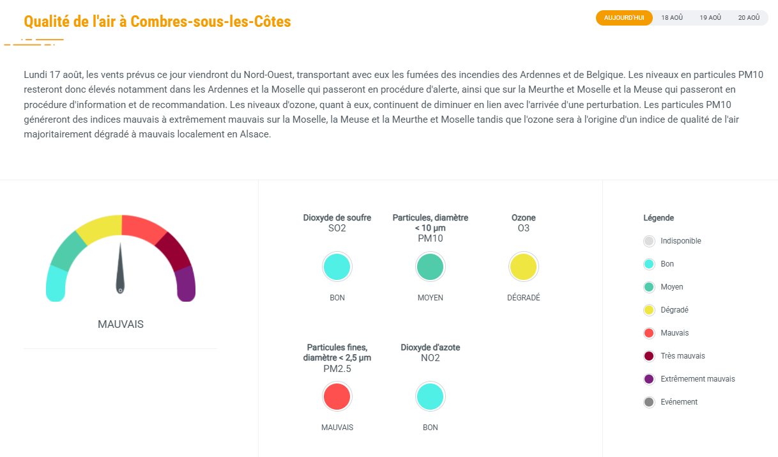
Task: Select the AUJOURD'HUI date tab
Action: pyautogui.click(x=624, y=18)
